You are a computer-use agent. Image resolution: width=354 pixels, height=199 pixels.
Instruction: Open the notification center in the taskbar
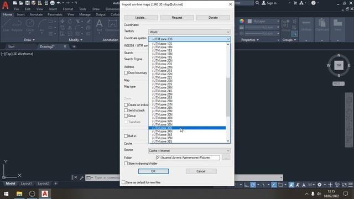pos(345,193)
